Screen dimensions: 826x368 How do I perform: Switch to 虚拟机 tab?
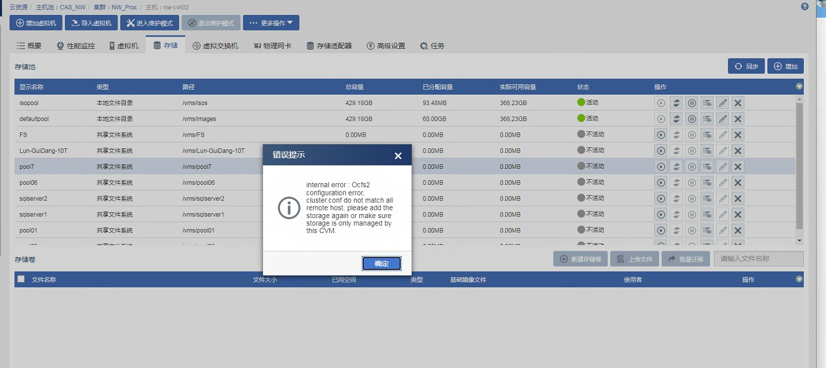(x=124, y=46)
